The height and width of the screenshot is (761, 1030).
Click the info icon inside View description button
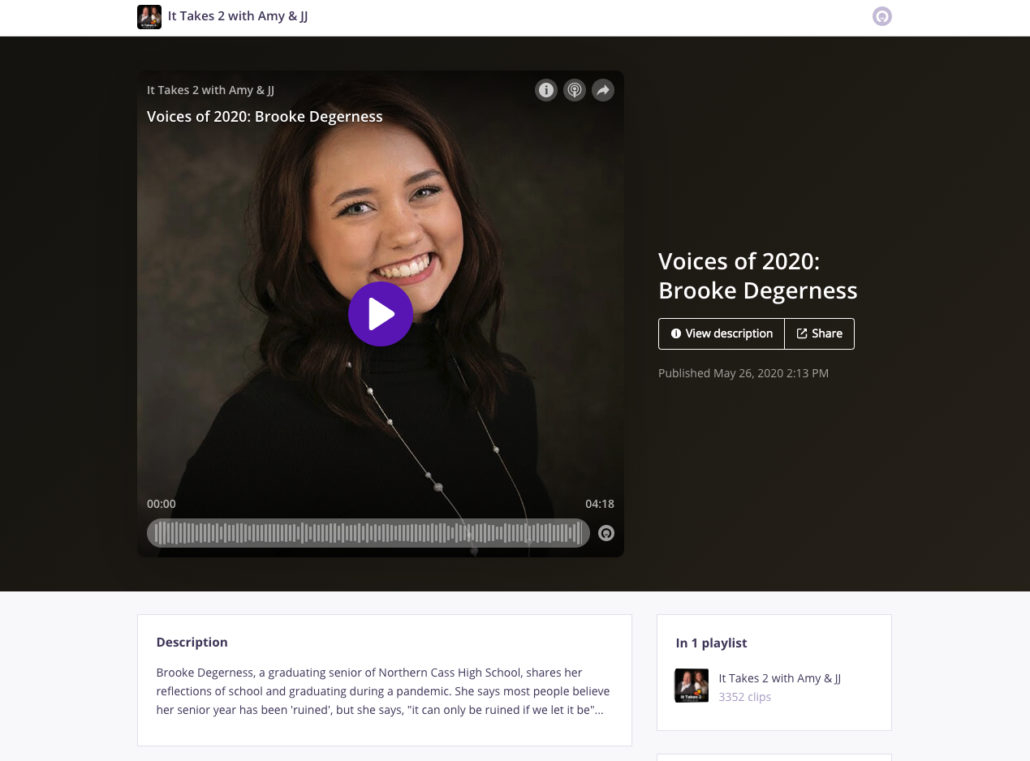click(675, 333)
